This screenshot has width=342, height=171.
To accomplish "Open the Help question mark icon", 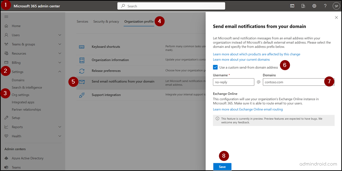I will click(325, 6).
